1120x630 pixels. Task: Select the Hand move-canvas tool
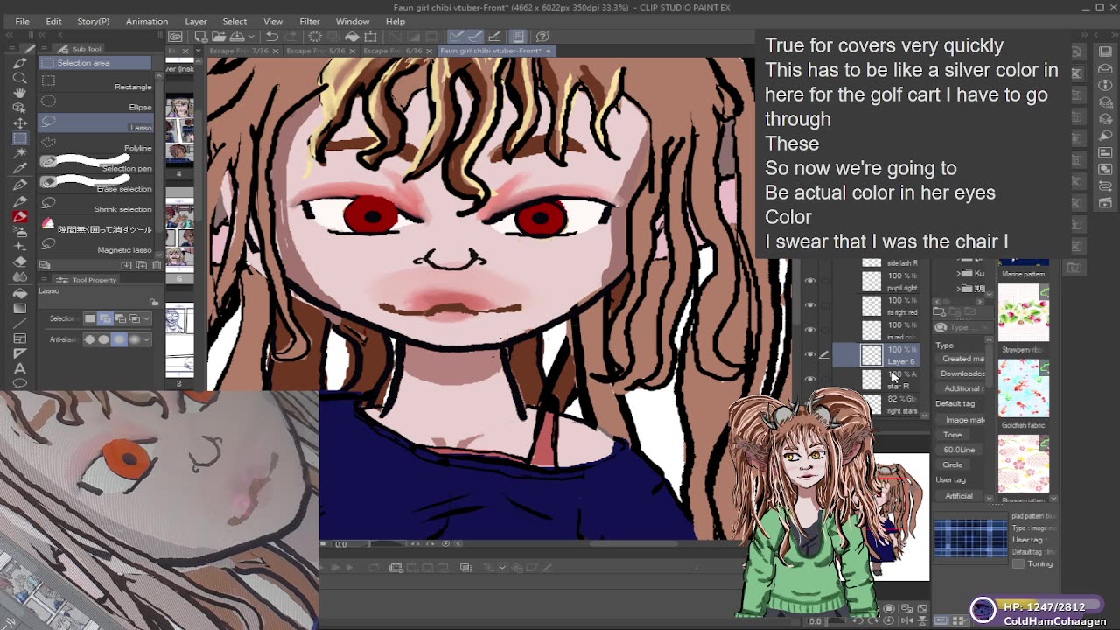(19, 93)
